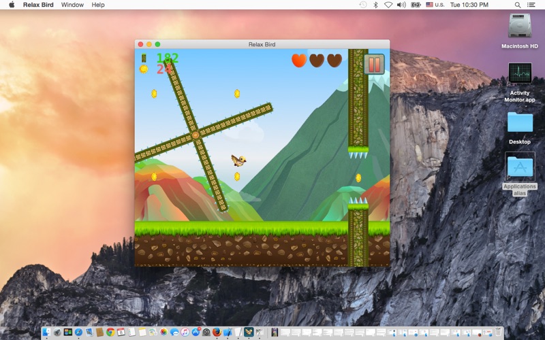
Task: Click the Bluetooth status icon
Action: (x=375, y=5)
